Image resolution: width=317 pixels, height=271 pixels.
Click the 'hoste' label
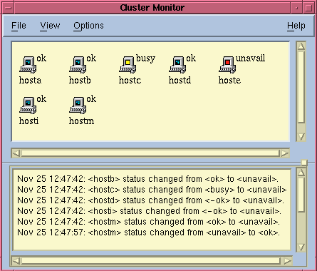(x=229, y=81)
